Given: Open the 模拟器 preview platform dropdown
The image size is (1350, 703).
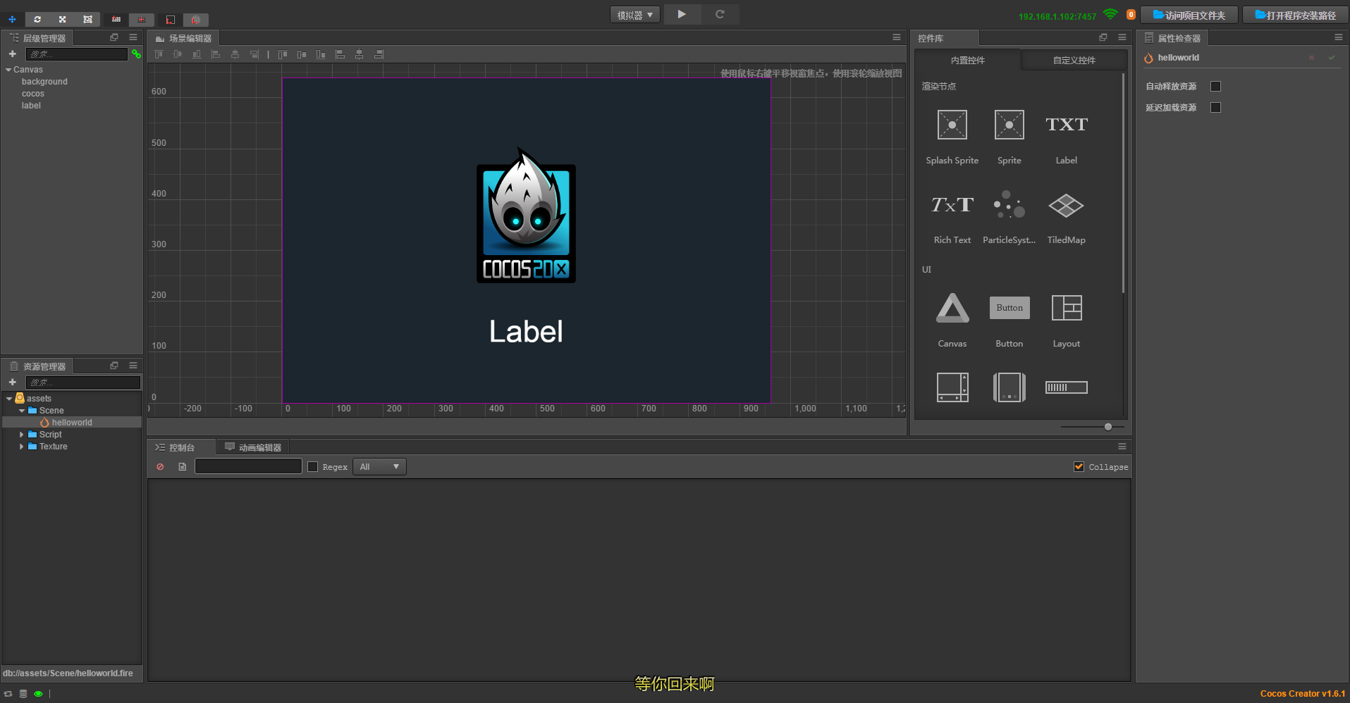Looking at the screenshot, I should coord(635,15).
